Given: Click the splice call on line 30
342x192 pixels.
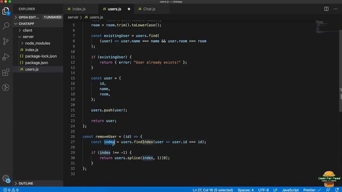Looking at the screenshot, I should tap(134, 158).
